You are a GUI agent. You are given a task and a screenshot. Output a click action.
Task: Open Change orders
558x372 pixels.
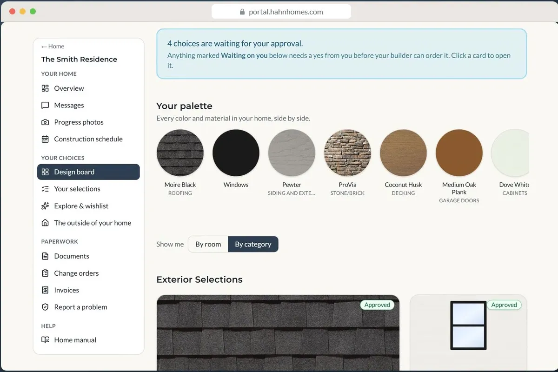tap(88, 273)
